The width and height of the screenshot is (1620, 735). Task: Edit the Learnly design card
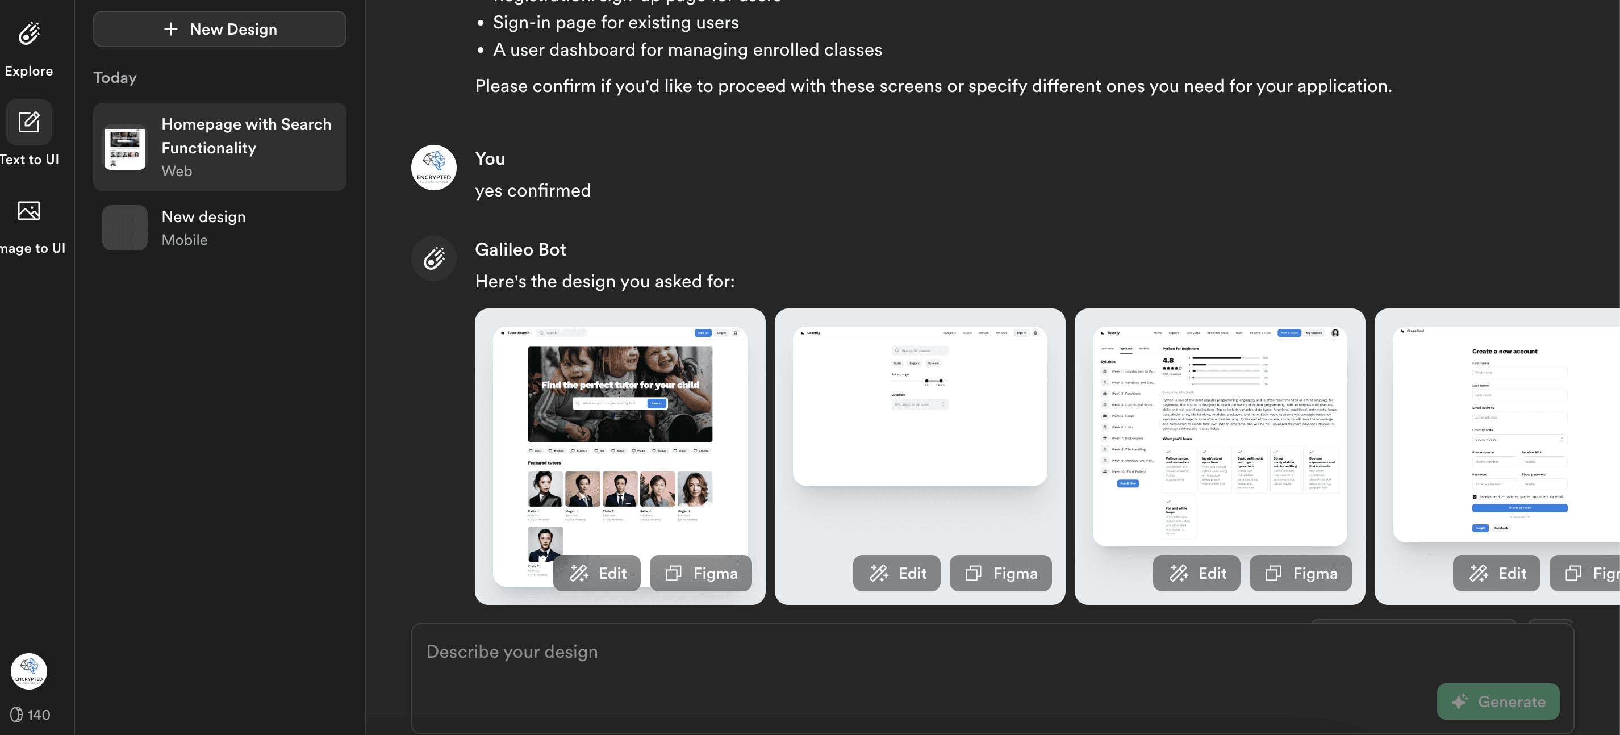(x=897, y=574)
